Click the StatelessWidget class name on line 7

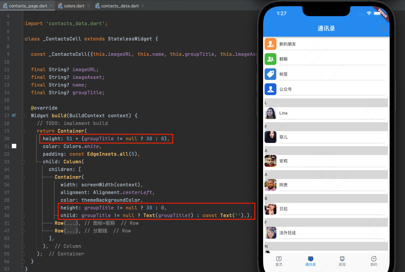pos(130,39)
